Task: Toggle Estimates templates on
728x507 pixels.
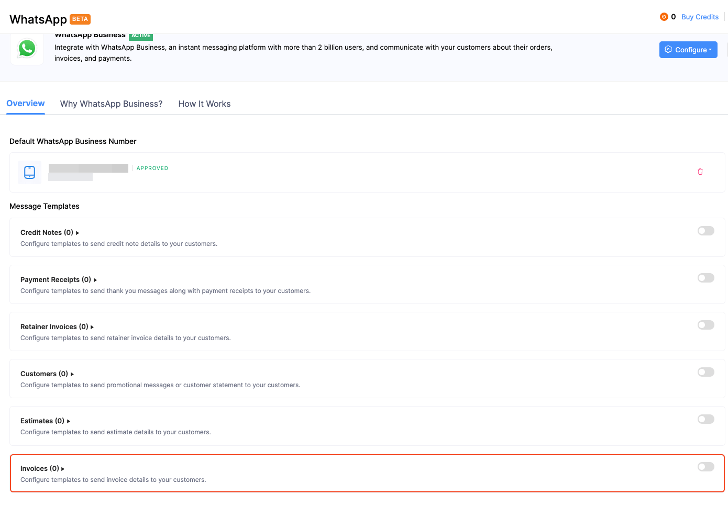Action: pos(706,419)
